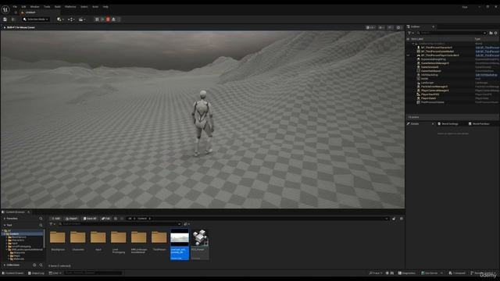Select PlayerStartPIE0 in Outliner
This screenshot has height=281, width=500.
click(x=430, y=94)
